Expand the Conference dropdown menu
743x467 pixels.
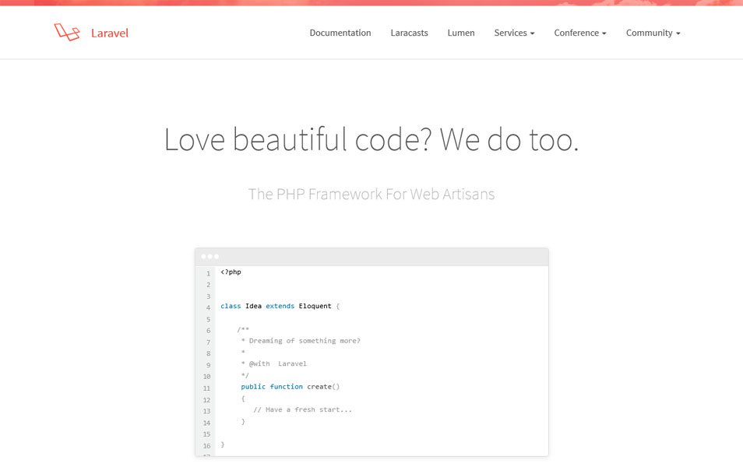[x=580, y=33]
